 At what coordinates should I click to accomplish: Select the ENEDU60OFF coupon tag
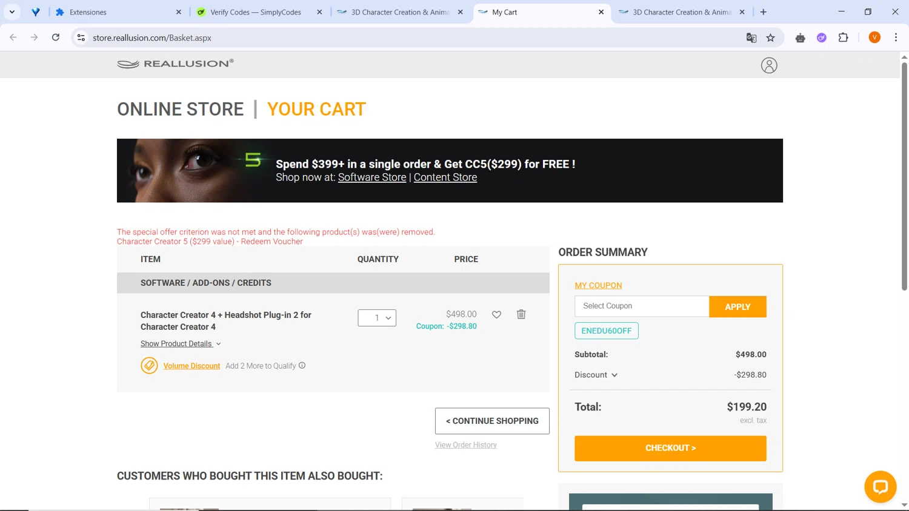click(606, 331)
